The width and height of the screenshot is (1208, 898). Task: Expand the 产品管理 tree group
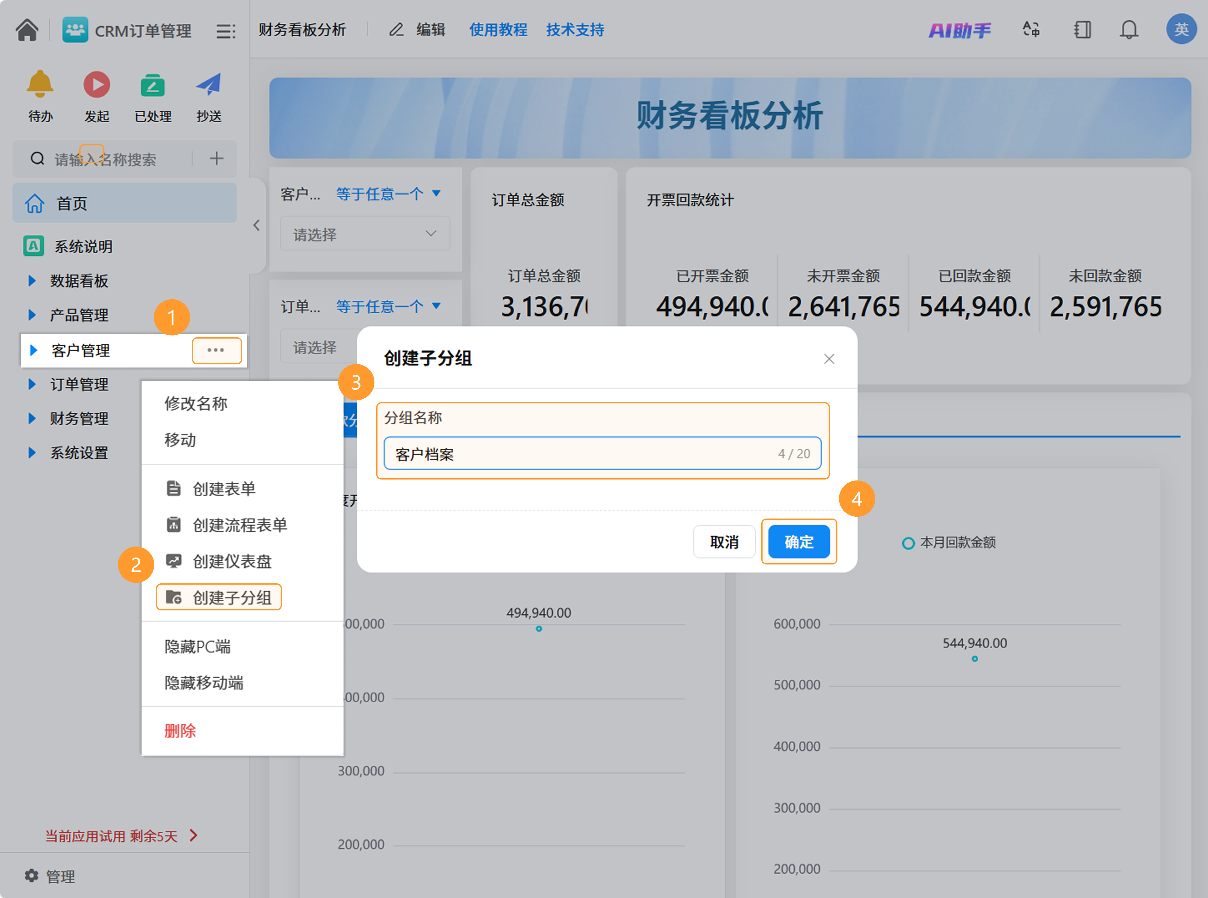32,315
